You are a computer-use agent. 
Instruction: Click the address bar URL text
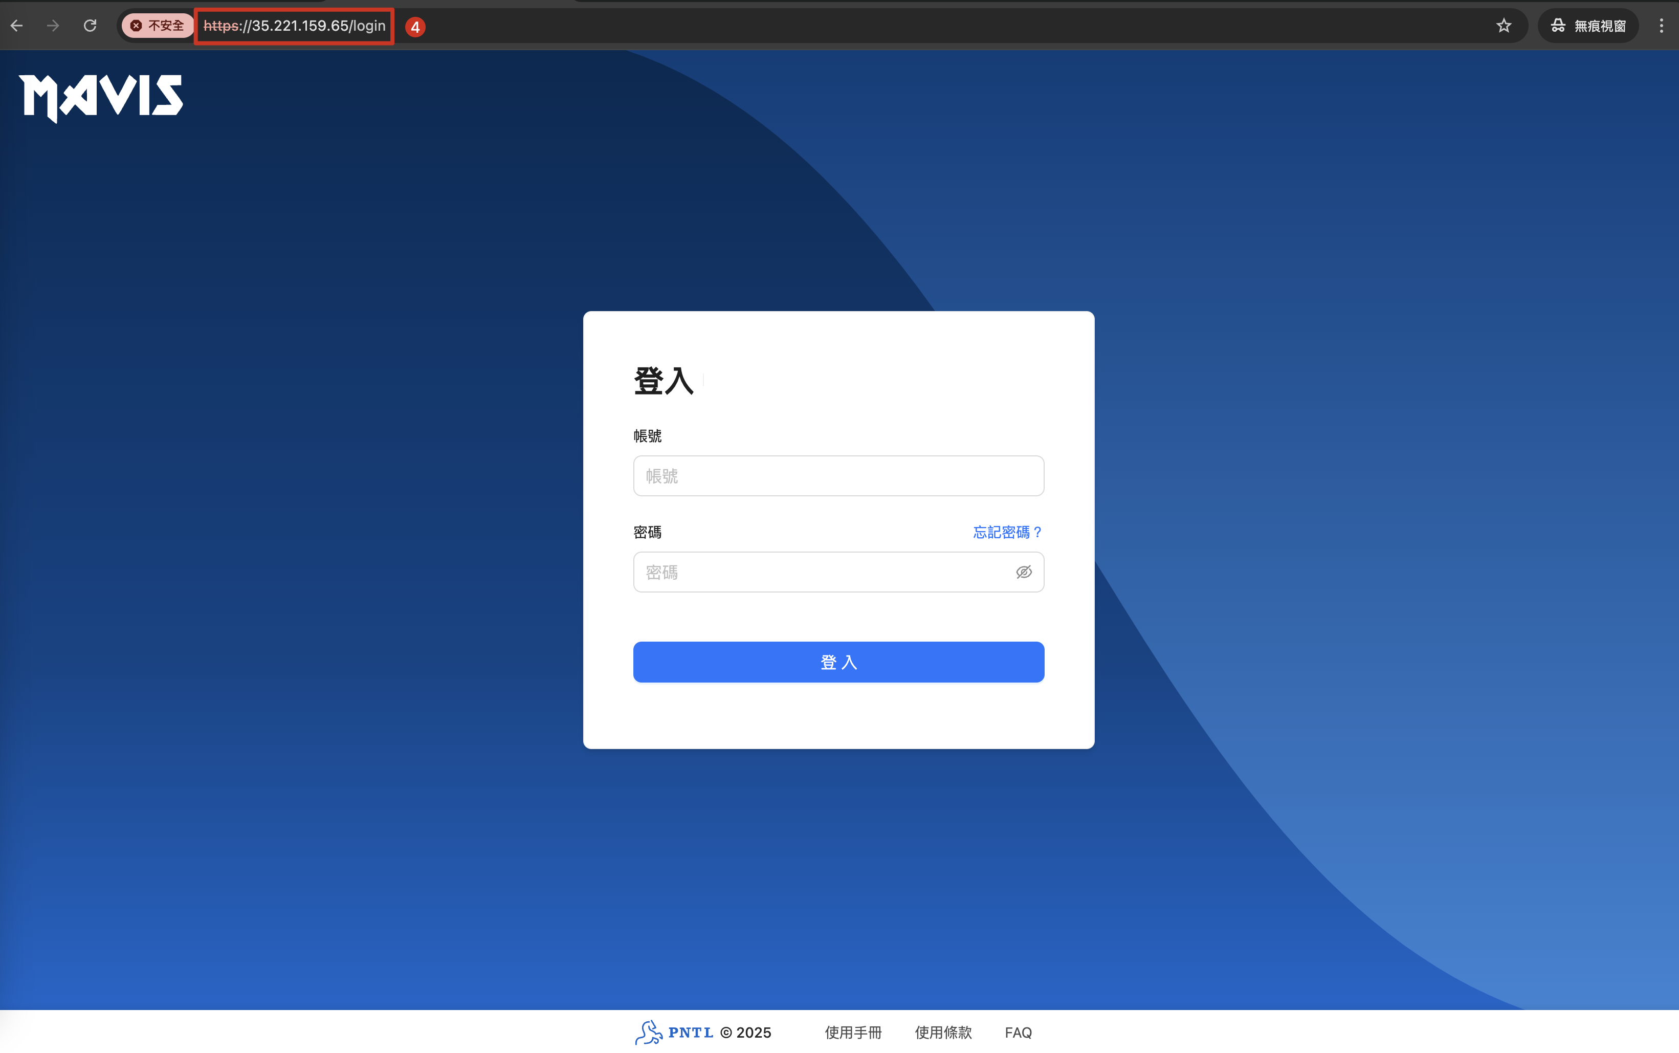(x=295, y=26)
